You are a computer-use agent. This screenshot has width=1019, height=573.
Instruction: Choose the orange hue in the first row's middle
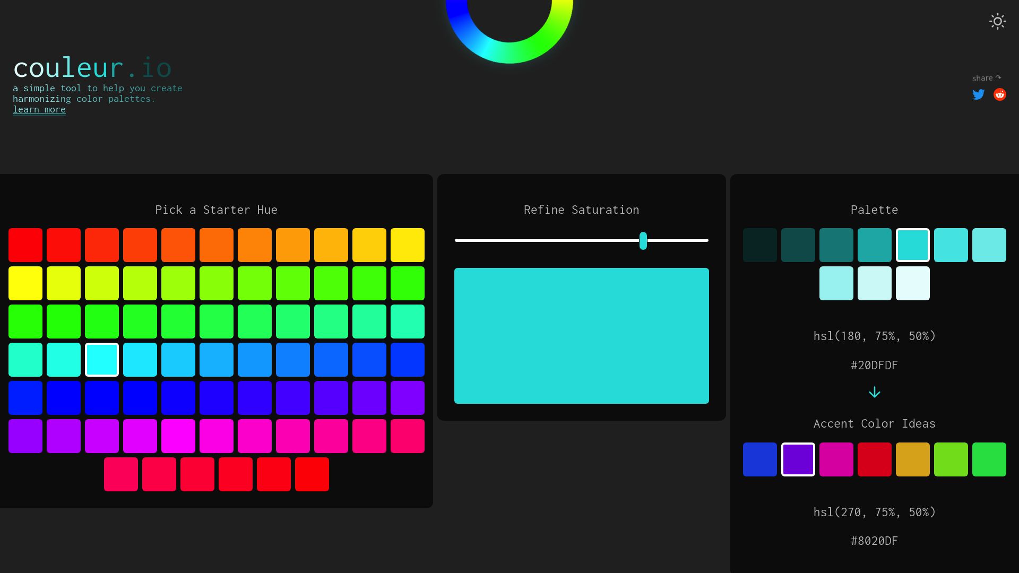[x=217, y=245]
